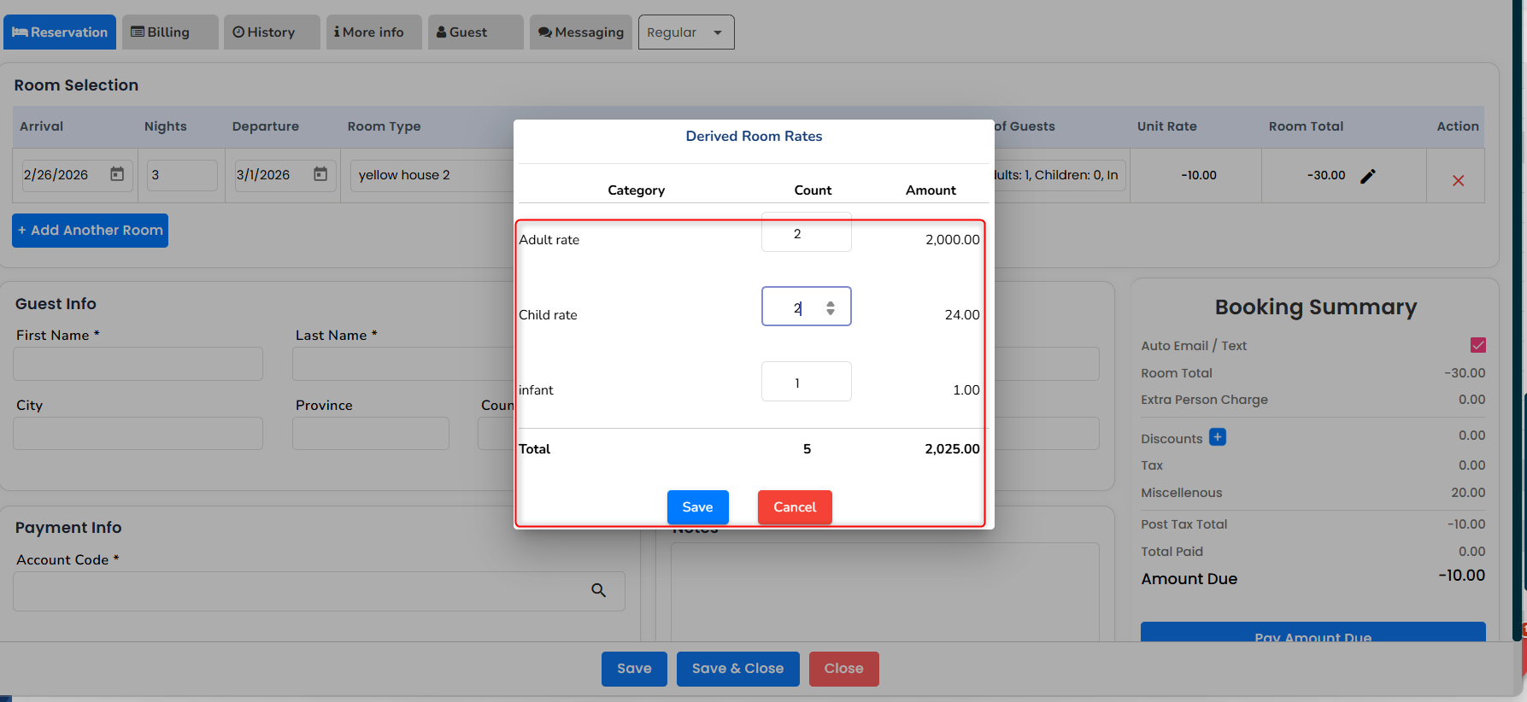Go to the Guest tab

coord(475,32)
